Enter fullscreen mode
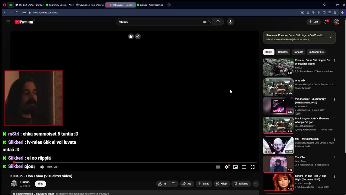Screen dimensions: 346x195 click(x=252, y=167)
